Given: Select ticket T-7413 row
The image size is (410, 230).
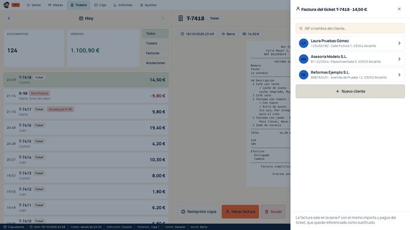Looking at the screenshot, I should [86, 175].
